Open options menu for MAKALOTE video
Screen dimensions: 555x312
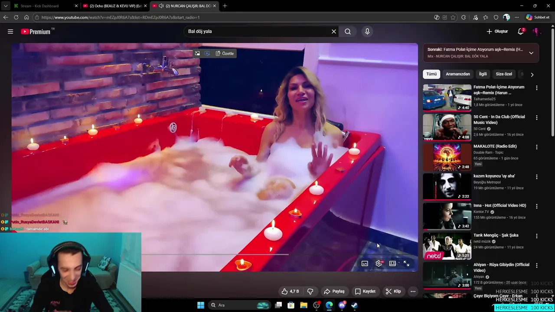point(537,147)
